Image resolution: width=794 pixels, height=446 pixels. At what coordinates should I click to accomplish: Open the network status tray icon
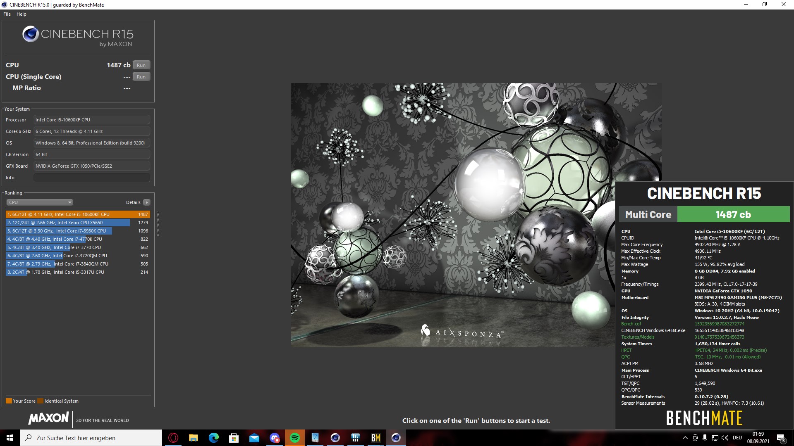point(715,438)
